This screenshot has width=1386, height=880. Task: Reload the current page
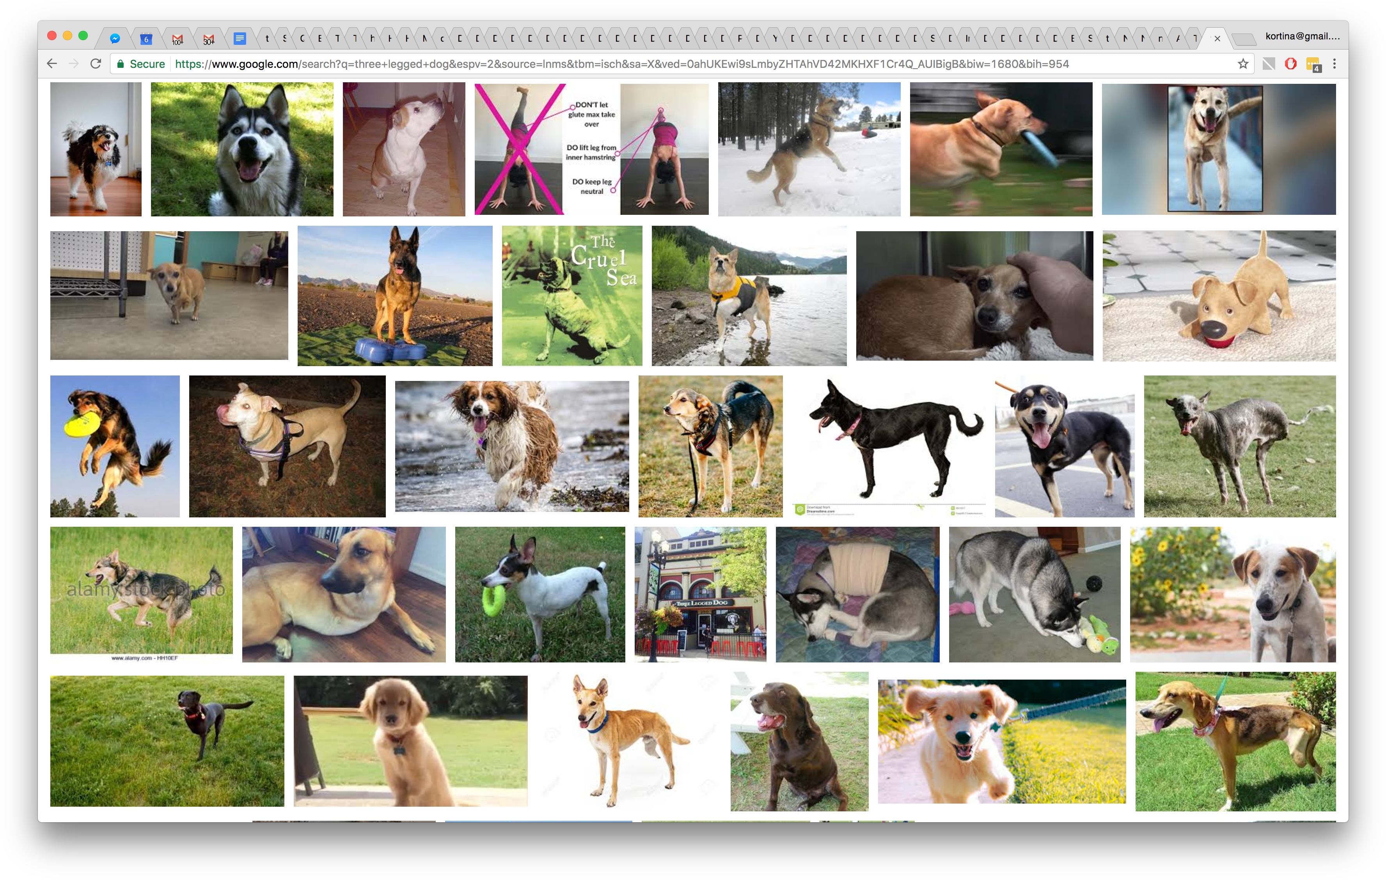click(96, 64)
